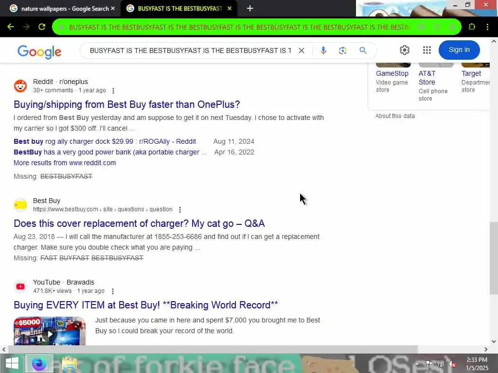Open Best buy rog ally charger dock link
498x373 pixels.
105,141
